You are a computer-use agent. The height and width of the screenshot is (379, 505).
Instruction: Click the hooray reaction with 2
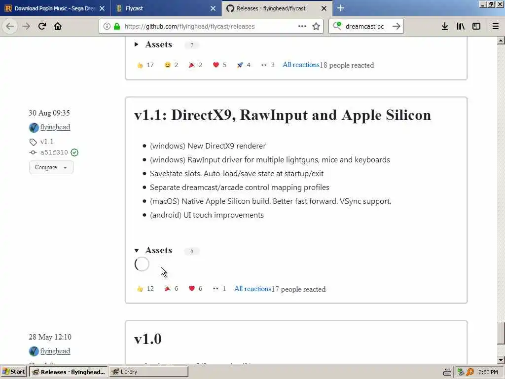tap(195, 65)
